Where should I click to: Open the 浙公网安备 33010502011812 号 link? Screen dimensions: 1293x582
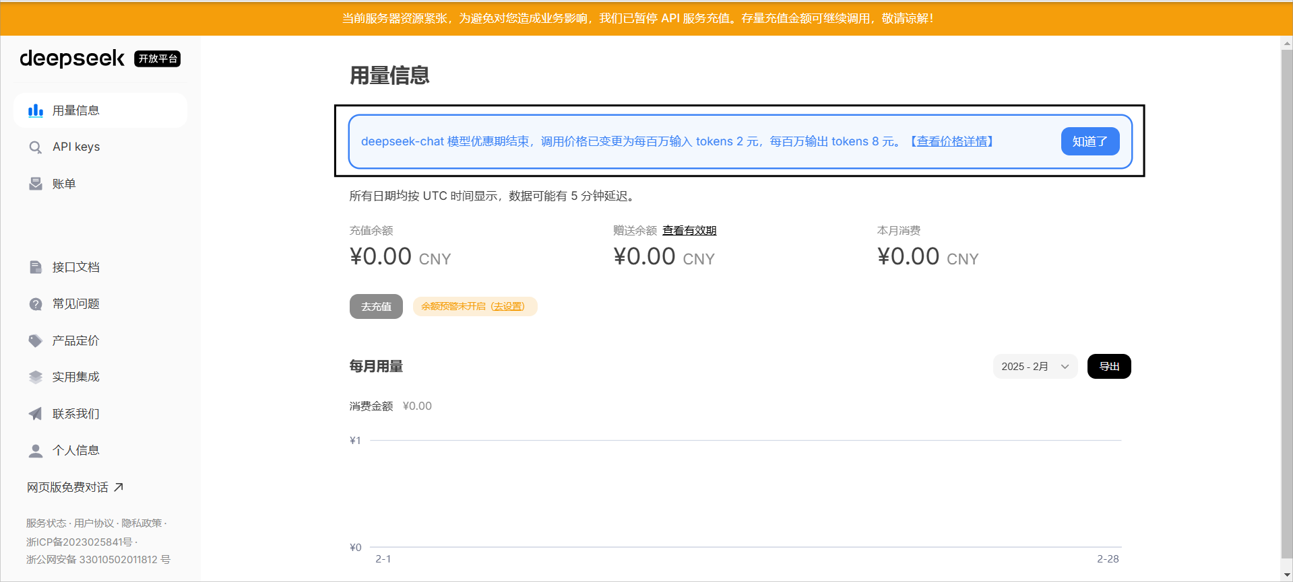click(98, 559)
